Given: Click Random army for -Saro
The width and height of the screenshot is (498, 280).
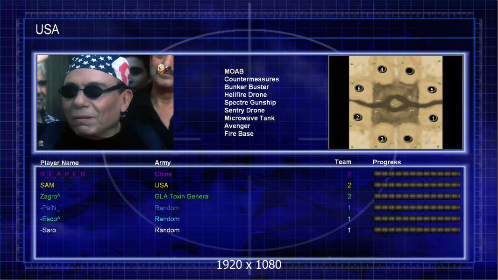Looking at the screenshot, I should [x=167, y=230].
